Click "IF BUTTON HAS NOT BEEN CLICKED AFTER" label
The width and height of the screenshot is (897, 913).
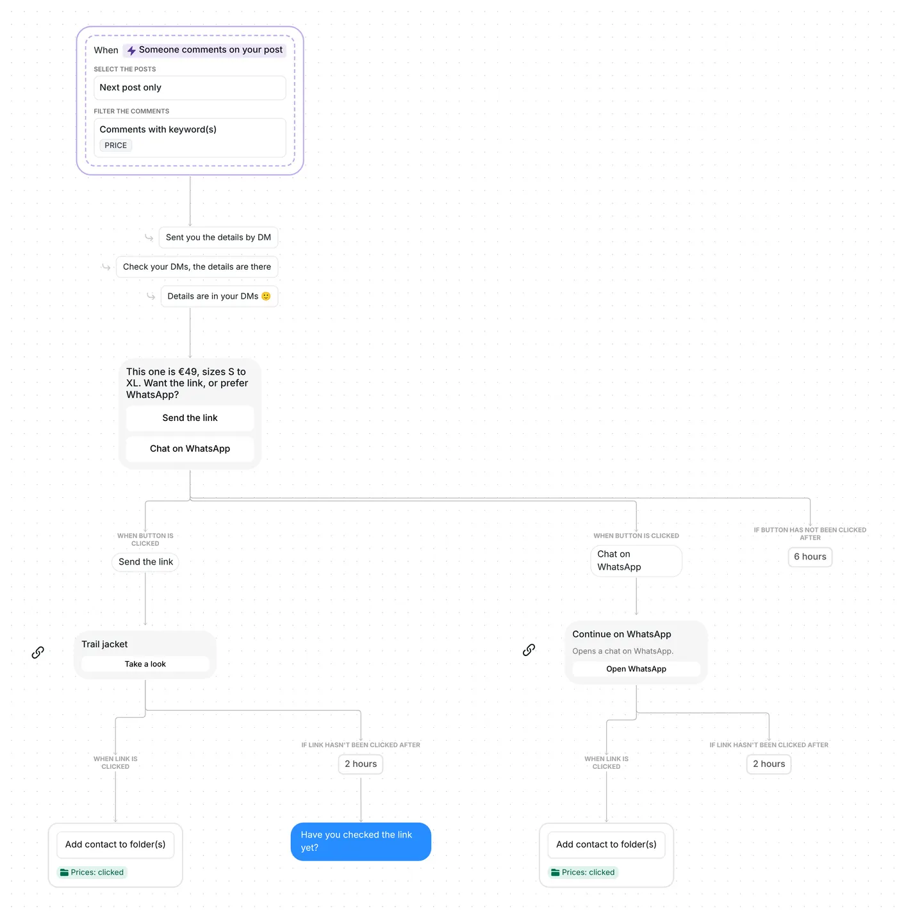click(x=810, y=534)
